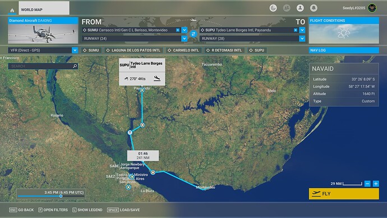Click GO BACK at the bottom bar

pyautogui.click(x=21, y=210)
